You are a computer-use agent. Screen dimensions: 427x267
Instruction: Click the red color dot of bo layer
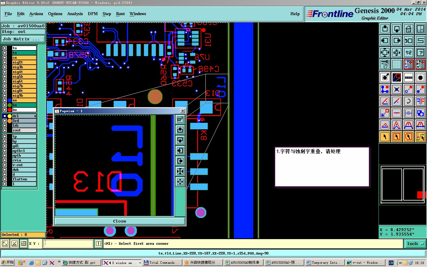point(10,110)
